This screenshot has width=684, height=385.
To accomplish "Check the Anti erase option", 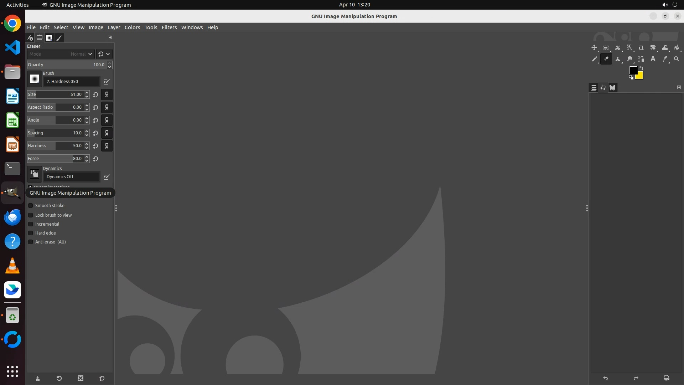I will 31,242.
